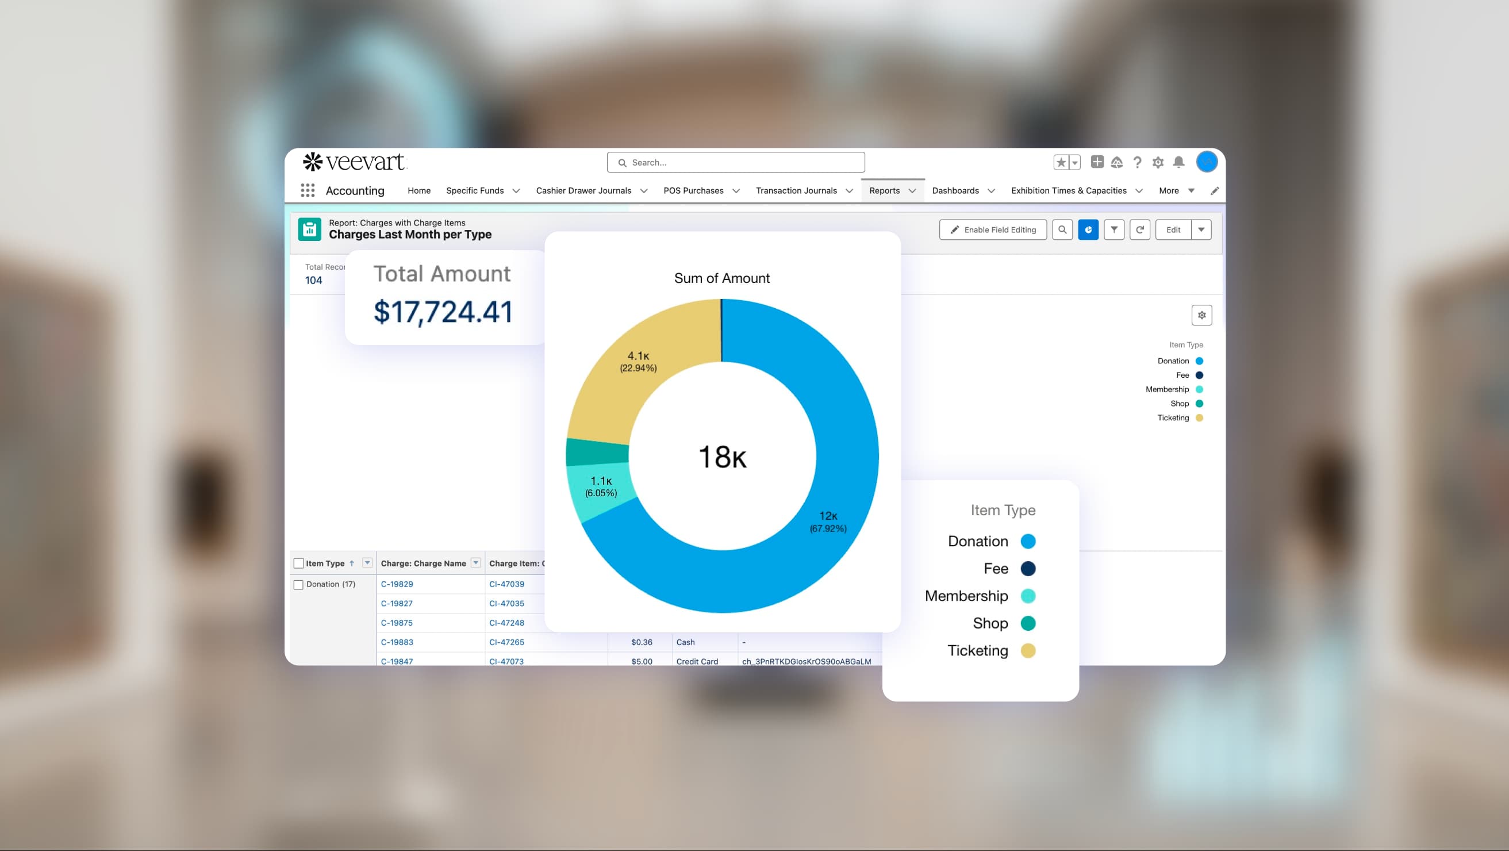View notifications via the bell icon
Viewport: 1509px width, 851px height.
pyautogui.click(x=1178, y=162)
